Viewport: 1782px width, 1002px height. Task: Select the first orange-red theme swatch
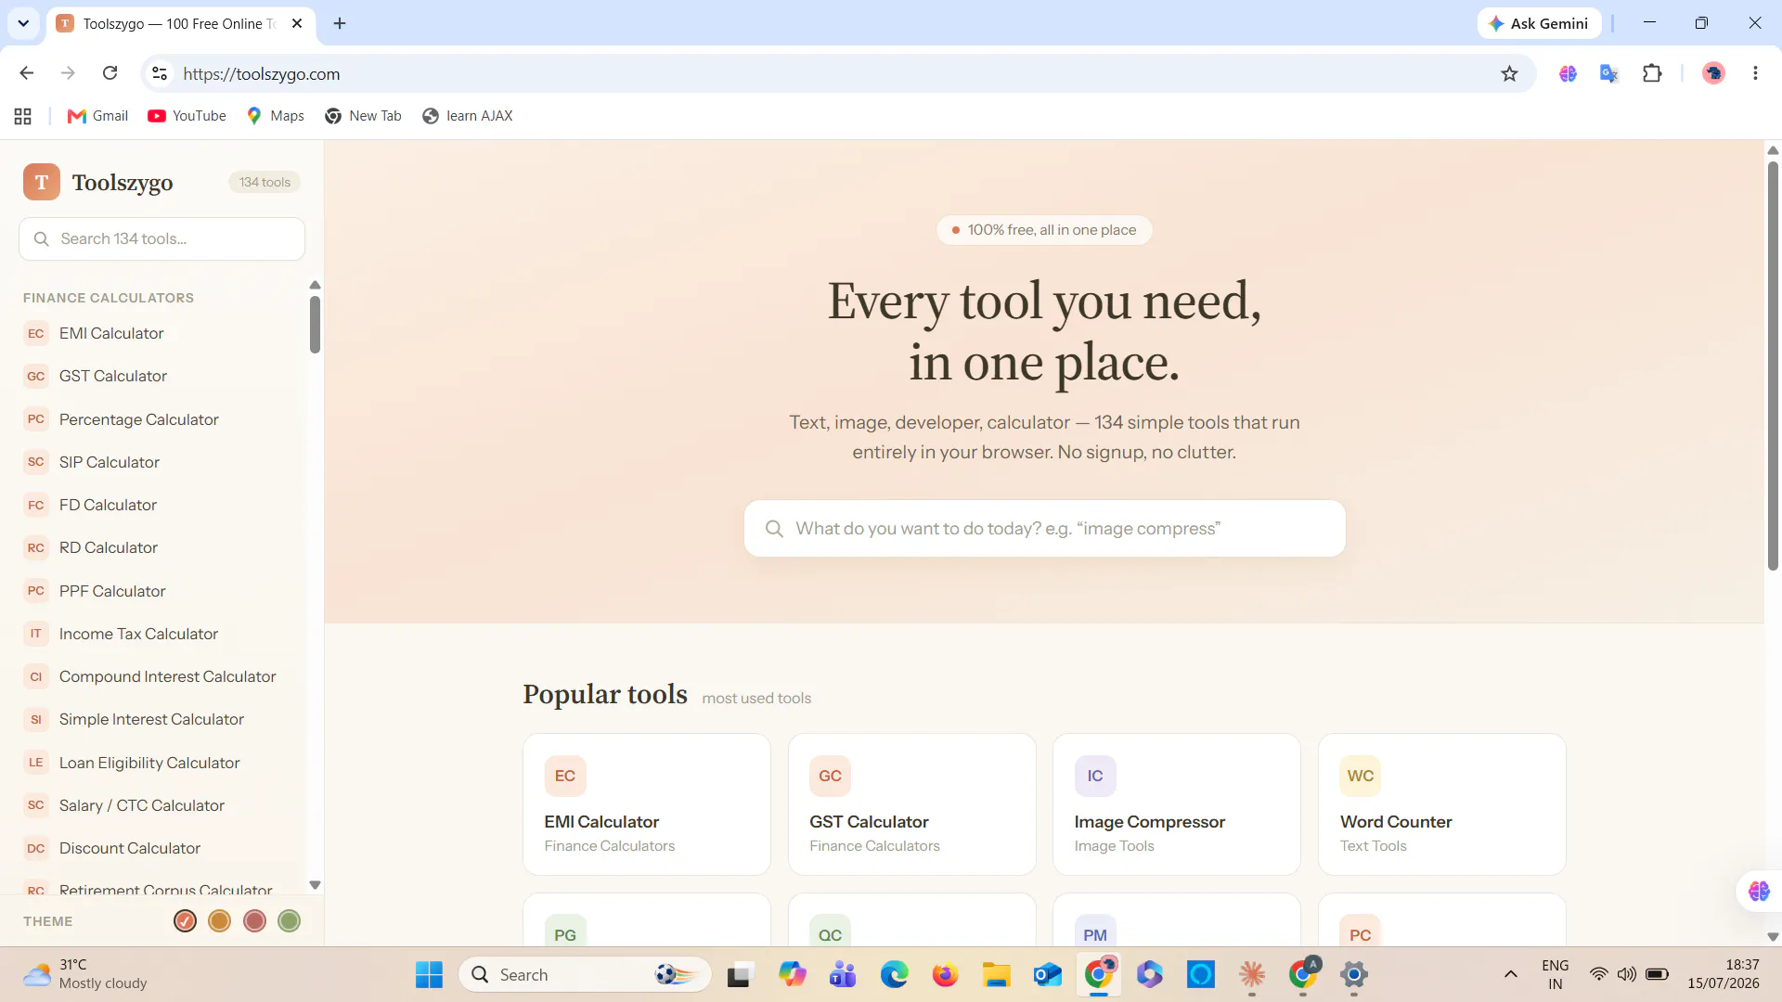point(185,921)
